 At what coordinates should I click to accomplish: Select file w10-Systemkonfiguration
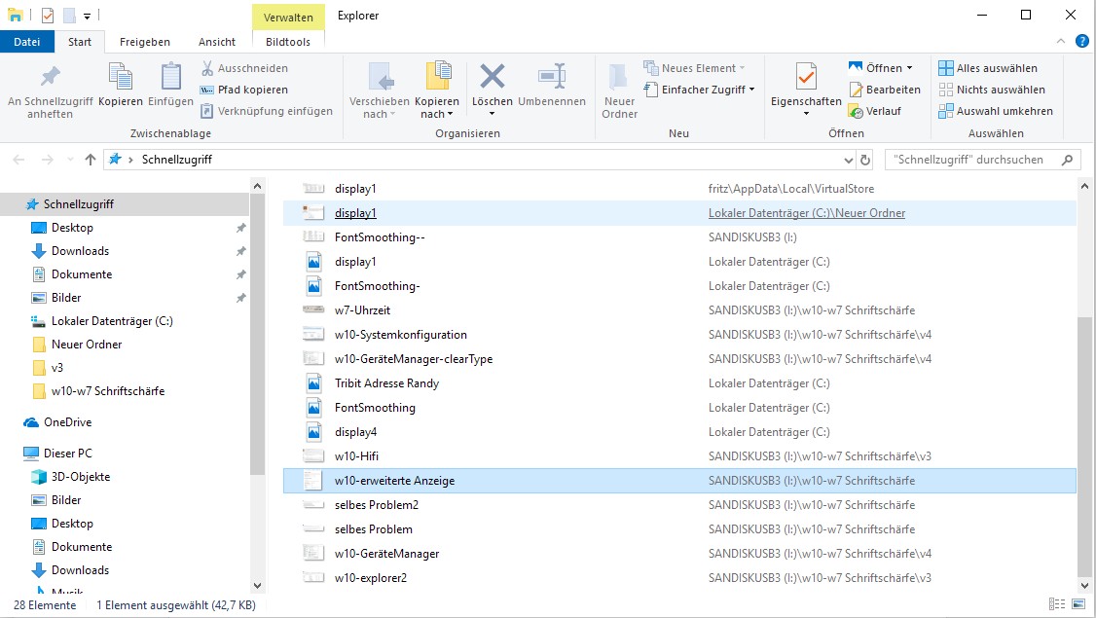400,335
